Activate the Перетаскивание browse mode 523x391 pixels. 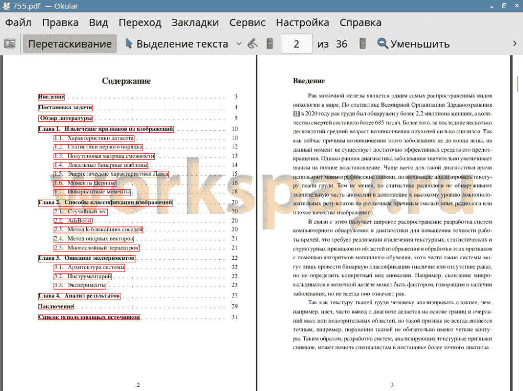pos(70,44)
